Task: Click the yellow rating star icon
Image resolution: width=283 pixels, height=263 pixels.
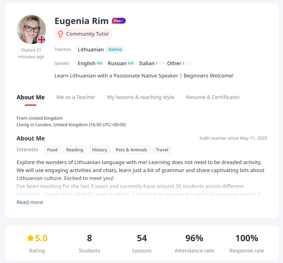Action: point(31,238)
